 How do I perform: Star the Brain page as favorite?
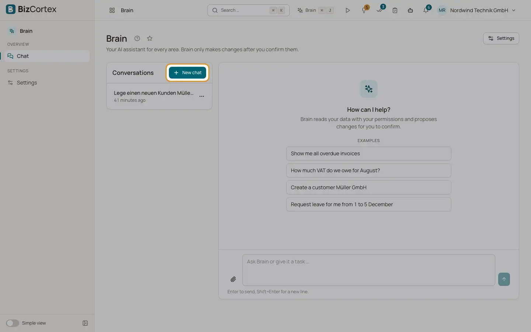[x=150, y=38]
